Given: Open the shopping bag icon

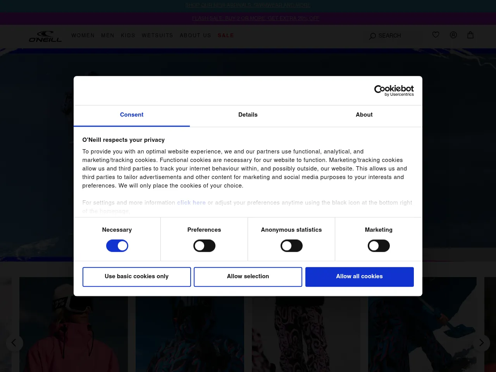Looking at the screenshot, I should [470, 35].
